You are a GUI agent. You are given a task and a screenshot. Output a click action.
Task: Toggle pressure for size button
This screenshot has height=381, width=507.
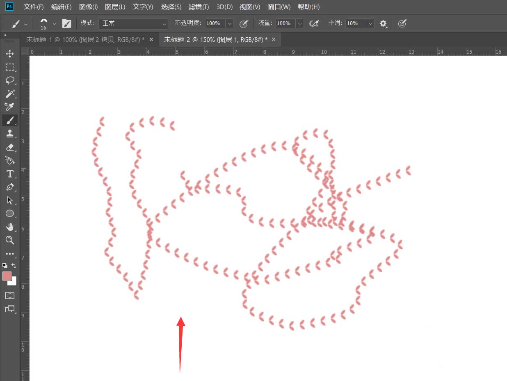pyautogui.click(x=402, y=23)
